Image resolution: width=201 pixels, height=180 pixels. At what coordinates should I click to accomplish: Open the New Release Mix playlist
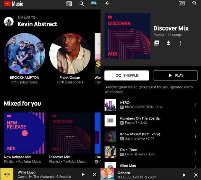25,133
